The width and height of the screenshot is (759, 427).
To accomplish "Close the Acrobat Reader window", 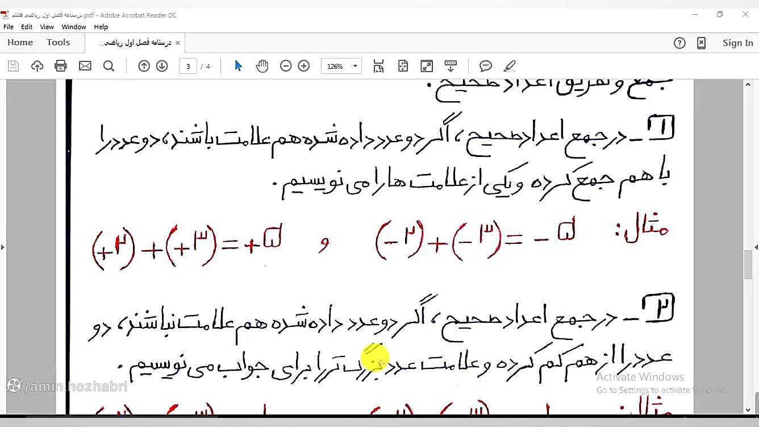I will 745,14.
